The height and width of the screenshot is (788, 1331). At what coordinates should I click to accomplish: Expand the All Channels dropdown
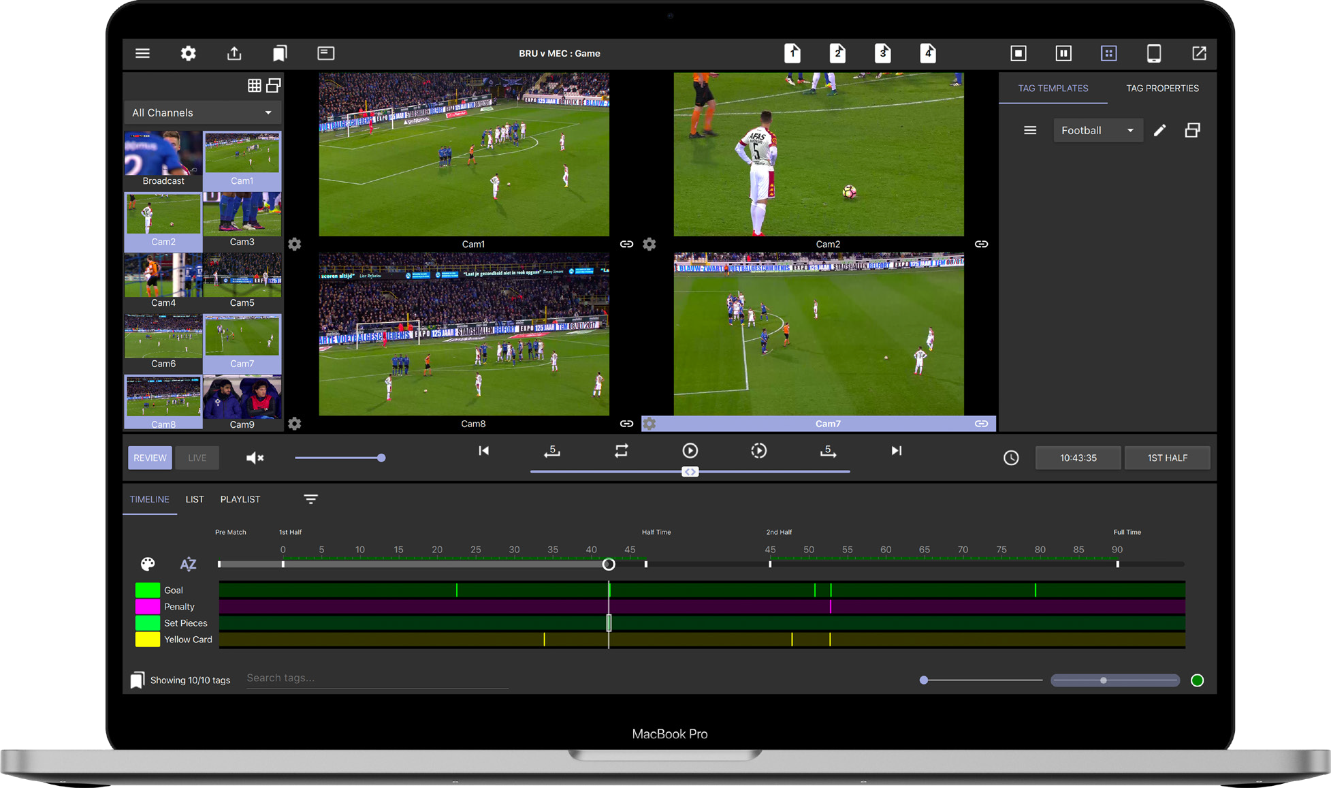click(x=203, y=113)
